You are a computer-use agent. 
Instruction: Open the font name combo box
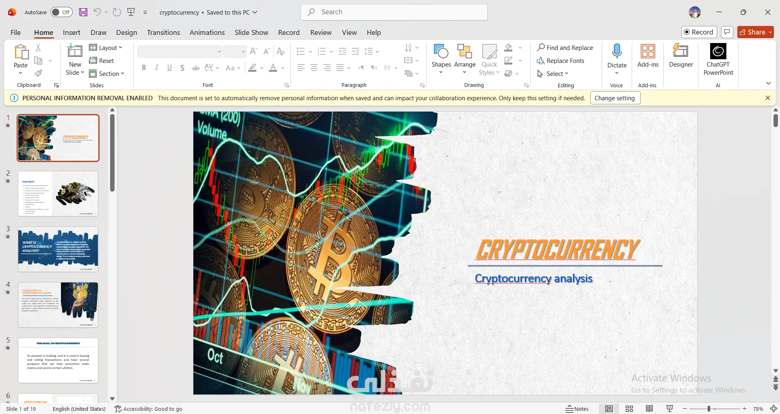180,52
